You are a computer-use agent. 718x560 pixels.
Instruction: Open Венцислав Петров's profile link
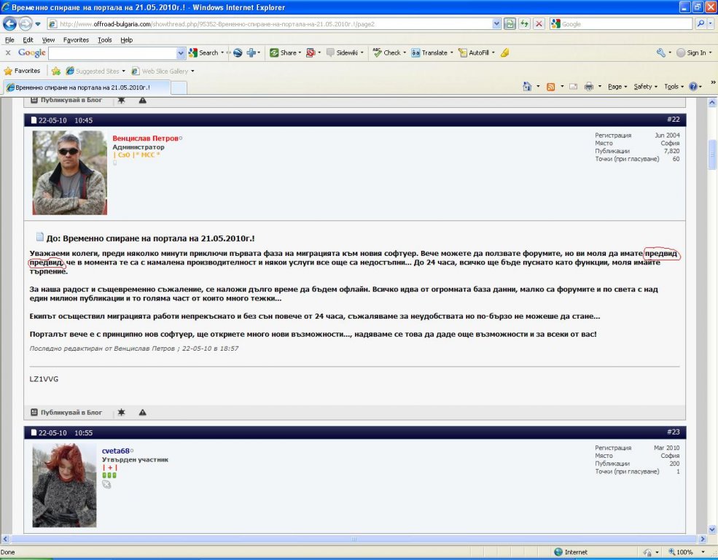[x=145, y=139]
